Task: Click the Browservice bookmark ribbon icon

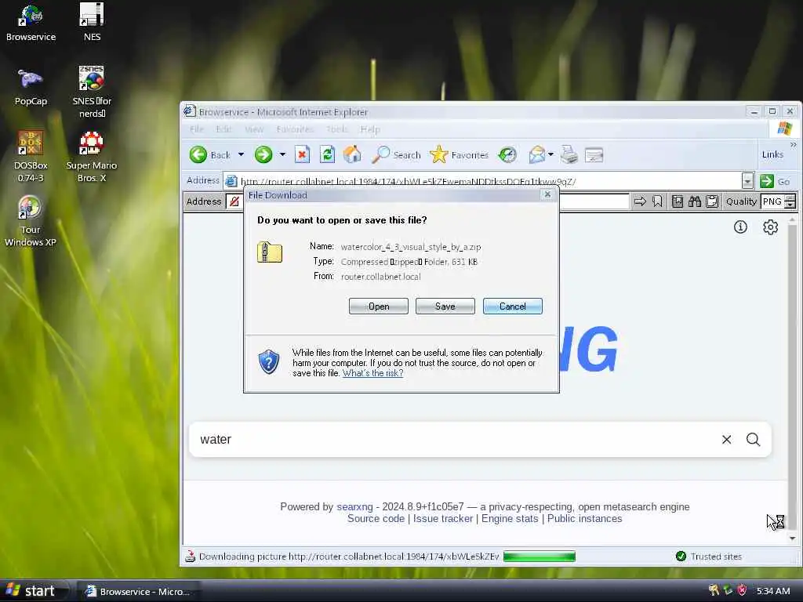Action: (658, 201)
